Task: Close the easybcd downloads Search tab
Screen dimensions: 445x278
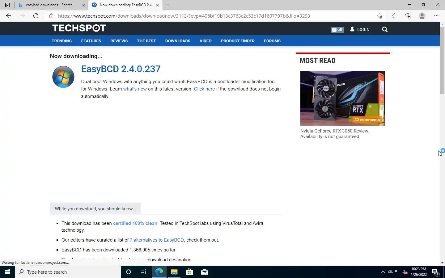Action: tap(83, 5)
